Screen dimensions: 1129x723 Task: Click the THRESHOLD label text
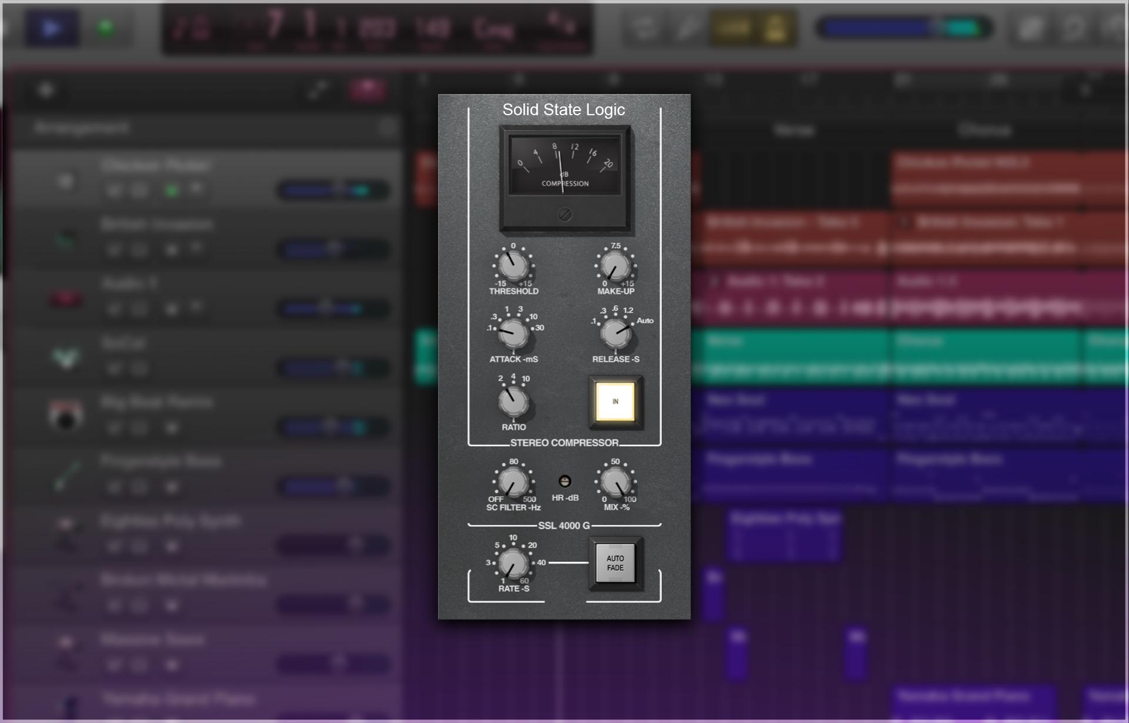tap(513, 292)
